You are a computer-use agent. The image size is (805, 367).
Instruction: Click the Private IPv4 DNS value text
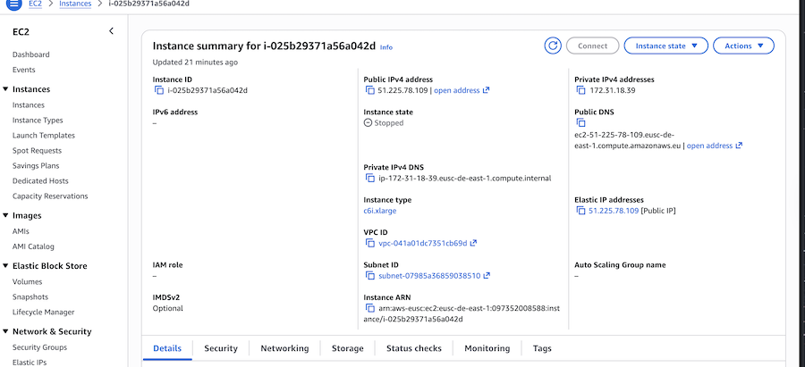[x=464, y=178]
